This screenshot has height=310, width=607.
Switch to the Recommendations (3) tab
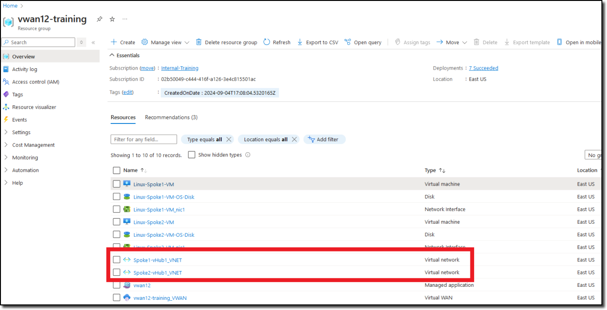(x=171, y=117)
